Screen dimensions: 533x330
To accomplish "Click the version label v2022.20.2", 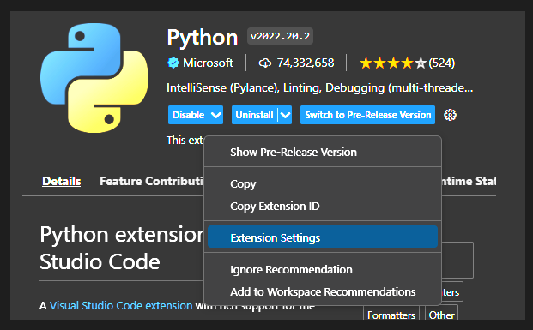I will tap(280, 36).
